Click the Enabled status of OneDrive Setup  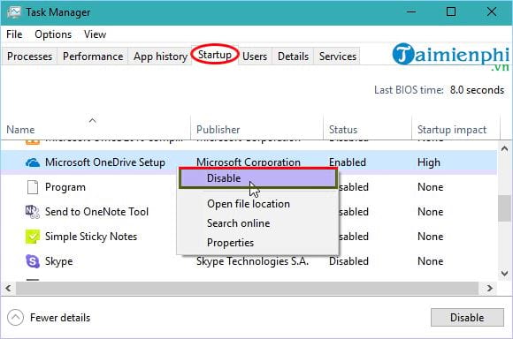348,162
